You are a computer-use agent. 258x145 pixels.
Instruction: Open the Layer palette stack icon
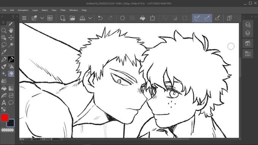248,33
